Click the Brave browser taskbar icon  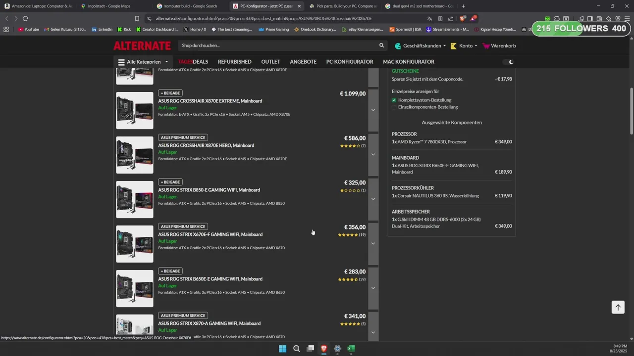(x=324, y=349)
